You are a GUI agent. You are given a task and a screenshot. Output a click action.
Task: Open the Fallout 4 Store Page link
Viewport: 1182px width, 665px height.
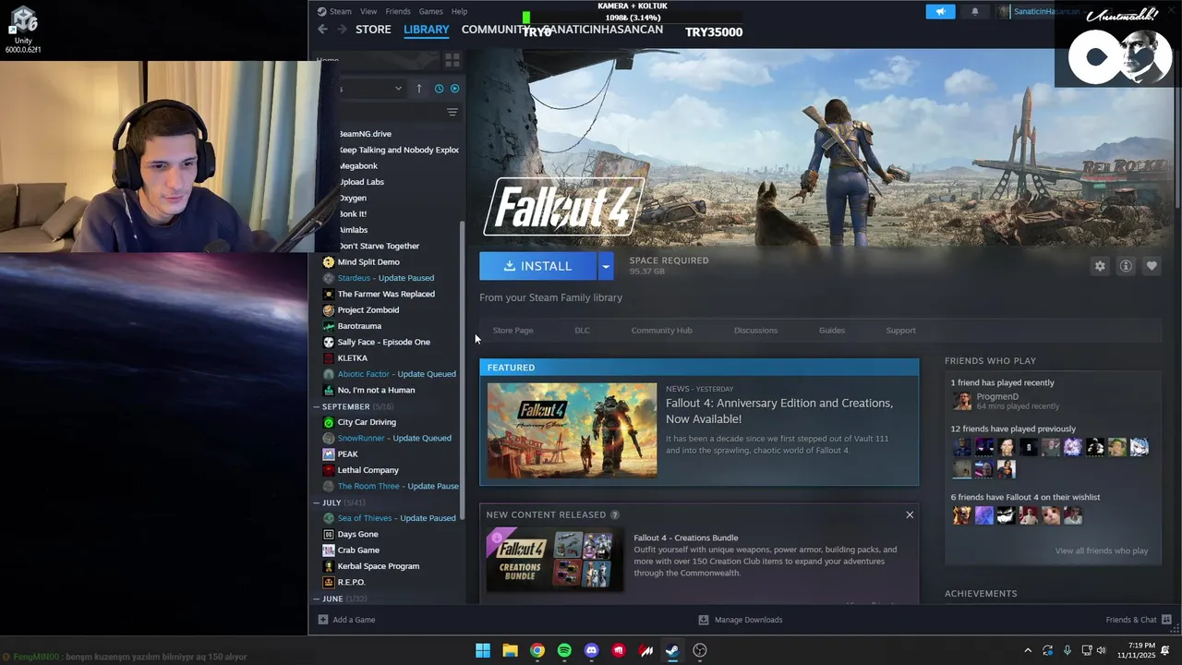pos(513,330)
